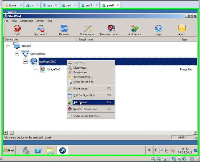This screenshot has width=200, height=162.
Task: Switch to the dc tab
Action: (x=32, y=5)
